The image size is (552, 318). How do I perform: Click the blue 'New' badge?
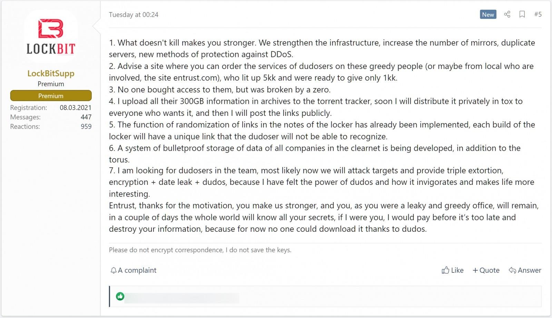point(487,14)
